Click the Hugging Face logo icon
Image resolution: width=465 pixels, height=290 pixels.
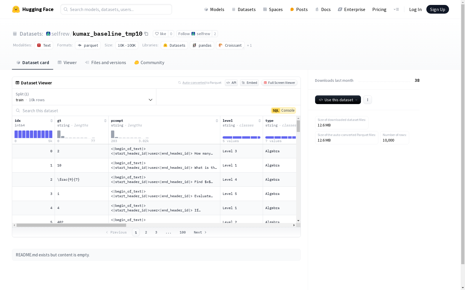(16, 9)
